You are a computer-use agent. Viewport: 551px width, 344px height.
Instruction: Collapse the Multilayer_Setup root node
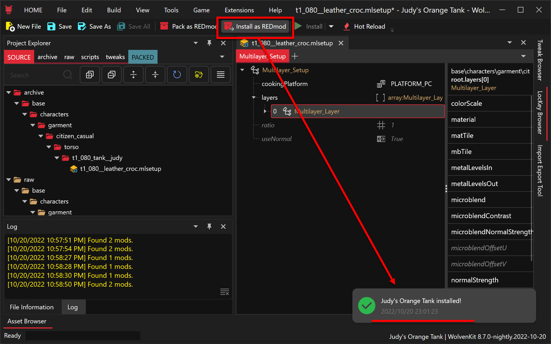242,70
